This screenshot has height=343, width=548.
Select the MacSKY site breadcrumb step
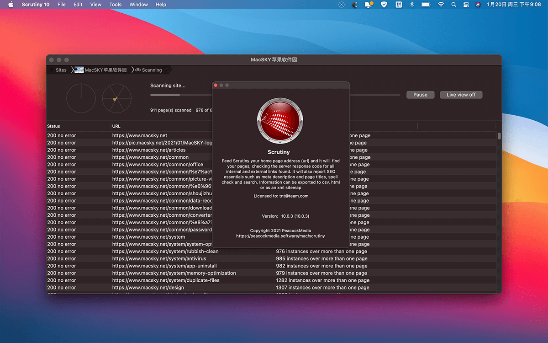pos(105,70)
